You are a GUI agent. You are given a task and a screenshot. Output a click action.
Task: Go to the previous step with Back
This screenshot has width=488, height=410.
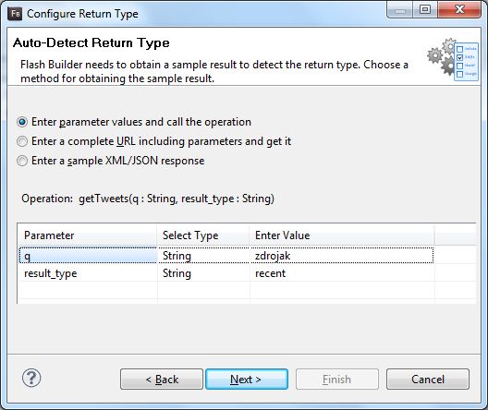click(162, 380)
